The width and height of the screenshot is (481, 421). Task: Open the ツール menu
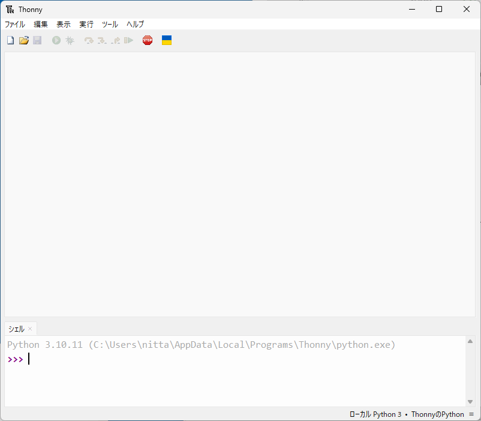(110, 25)
